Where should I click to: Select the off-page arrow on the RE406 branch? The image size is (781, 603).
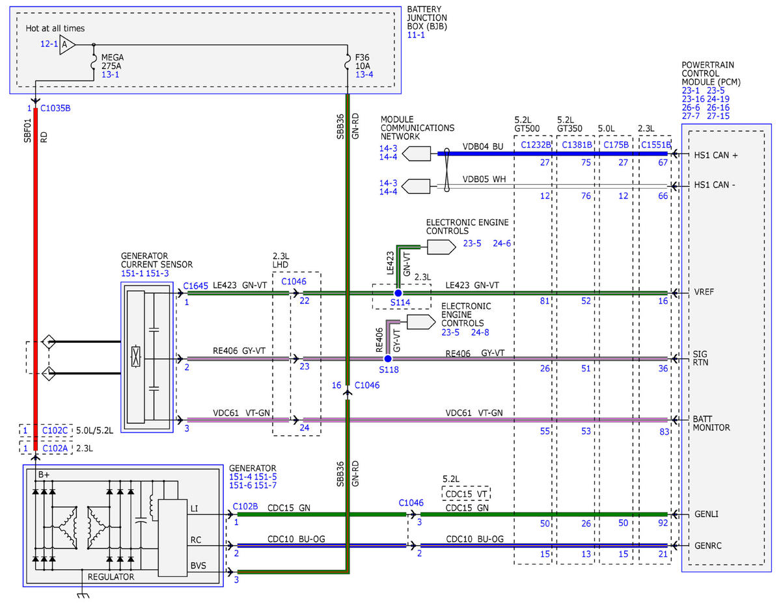point(420,322)
